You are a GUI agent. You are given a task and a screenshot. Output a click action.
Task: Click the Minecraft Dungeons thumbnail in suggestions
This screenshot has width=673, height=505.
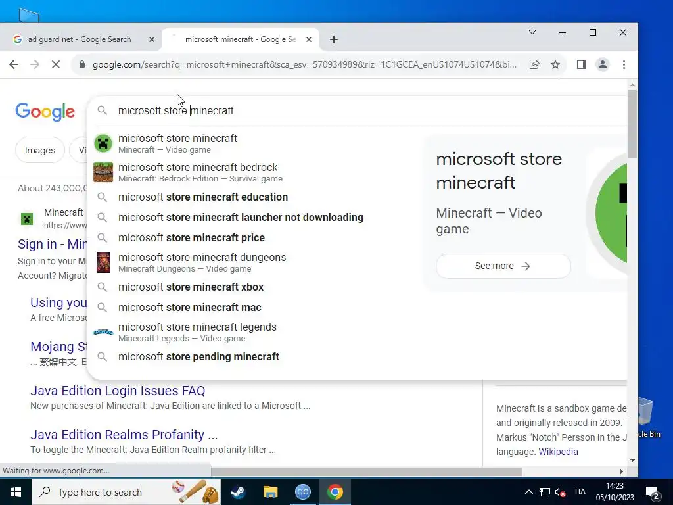point(103,262)
